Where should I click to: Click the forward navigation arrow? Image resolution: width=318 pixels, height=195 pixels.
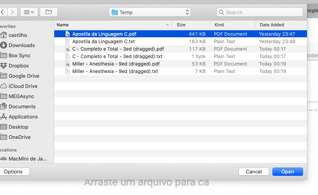13,12
